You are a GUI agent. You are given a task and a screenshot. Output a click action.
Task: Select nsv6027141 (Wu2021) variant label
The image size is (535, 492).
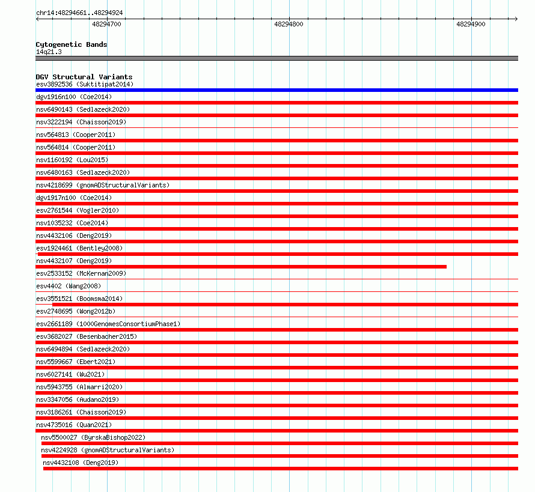point(70,374)
